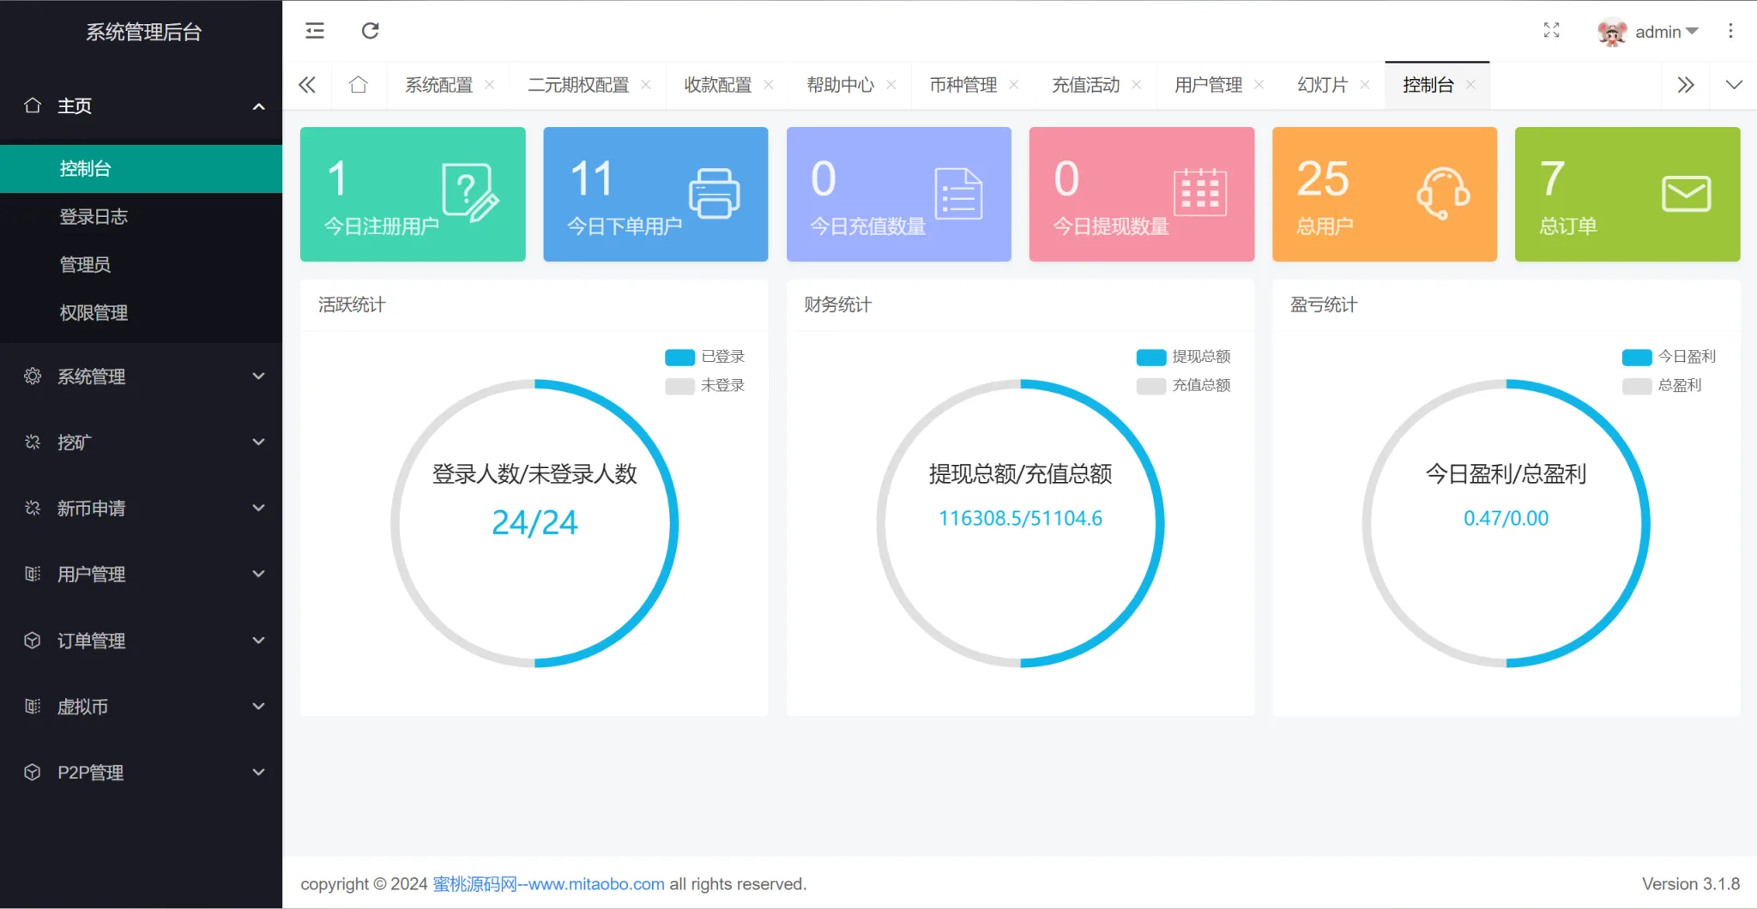Open the mitaobo.com footer link
1757x909 pixels.
tap(548, 884)
